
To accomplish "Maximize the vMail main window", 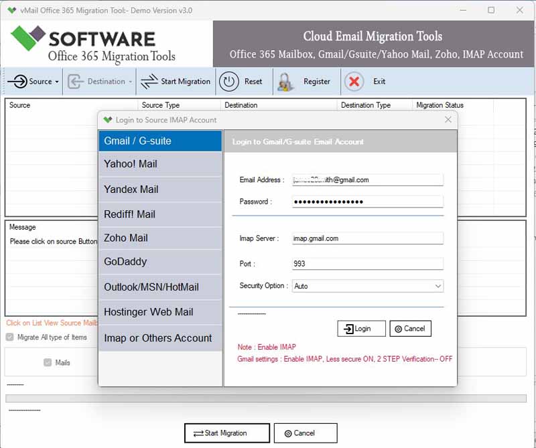I will coord(491,10).
